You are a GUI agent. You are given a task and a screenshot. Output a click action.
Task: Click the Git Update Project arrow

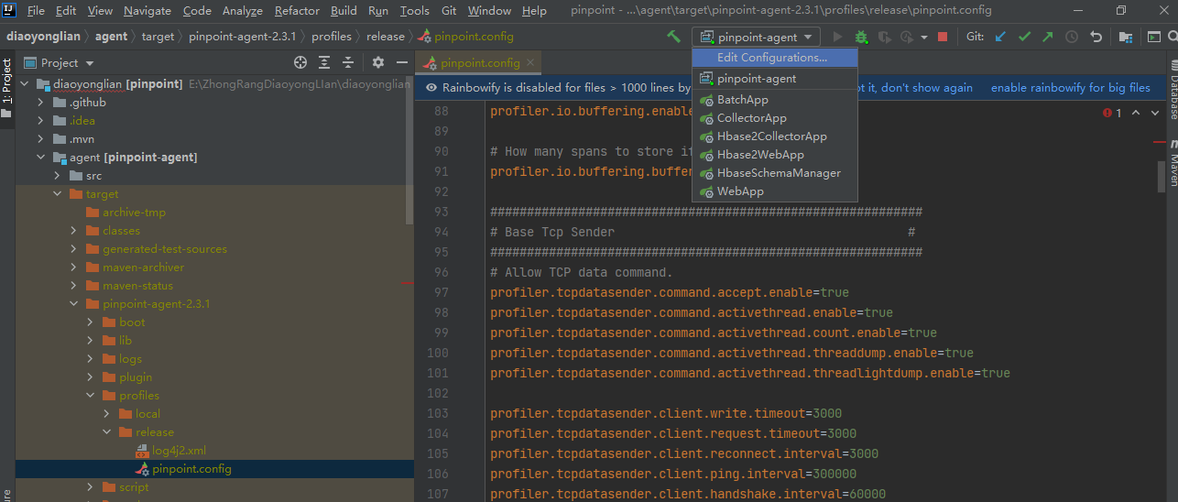[1000, 37]
